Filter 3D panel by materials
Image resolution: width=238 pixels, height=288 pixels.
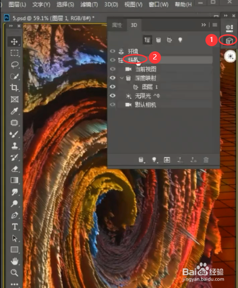point(169,40)
